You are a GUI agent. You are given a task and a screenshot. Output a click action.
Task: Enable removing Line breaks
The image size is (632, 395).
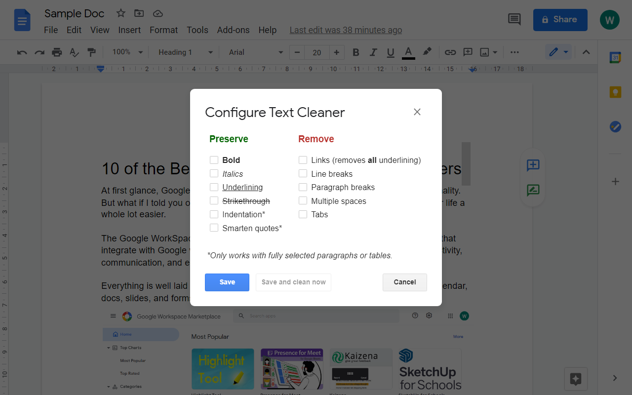point(303,173)
